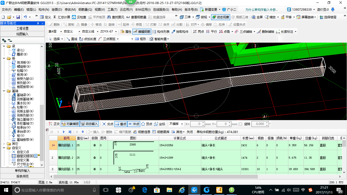The image size is (347, 195).
Task: Save the project with the floppy disk icon
Action: click(18, 17)
